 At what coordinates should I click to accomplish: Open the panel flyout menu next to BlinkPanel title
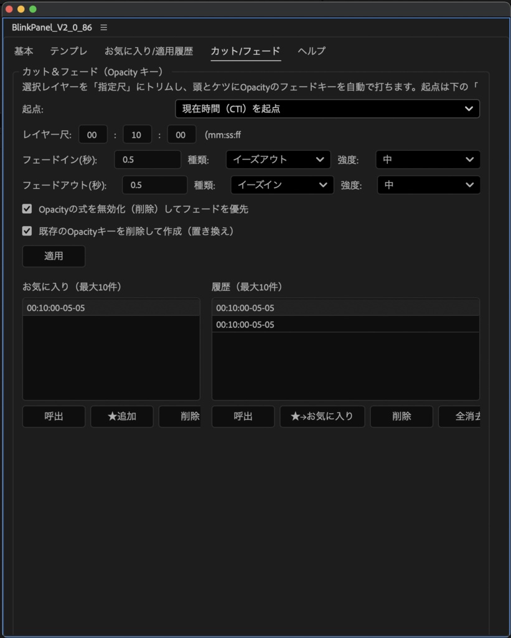coord(103,27)
